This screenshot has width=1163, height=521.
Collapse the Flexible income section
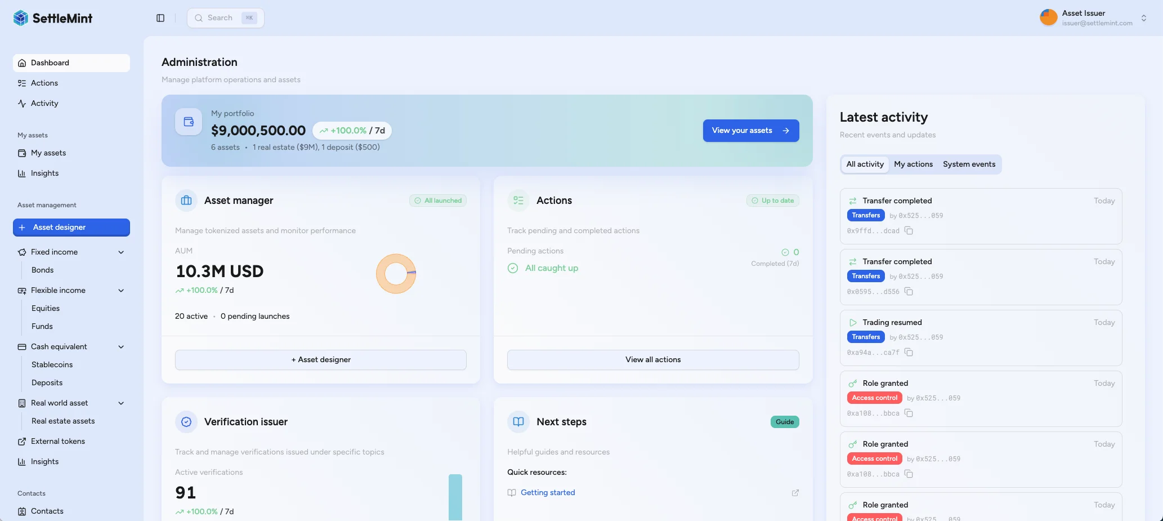(121, 291)
